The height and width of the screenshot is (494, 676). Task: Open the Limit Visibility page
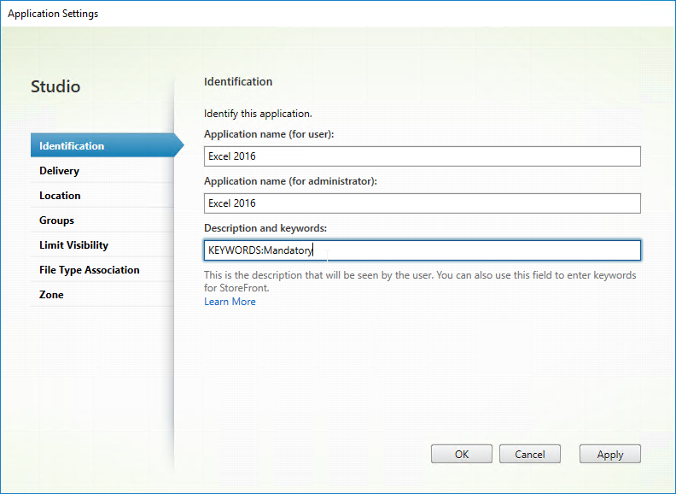click(x=102, y=244)
